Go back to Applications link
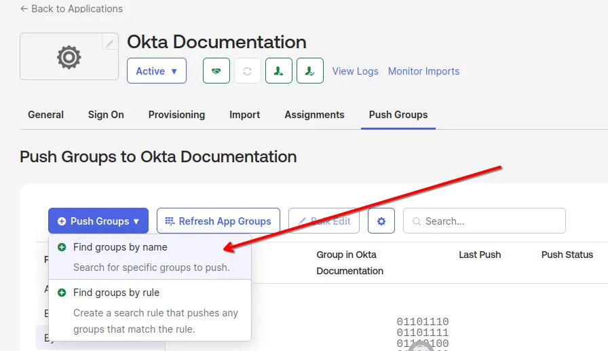This screenshot has height=351, width=608. point(71,9)
